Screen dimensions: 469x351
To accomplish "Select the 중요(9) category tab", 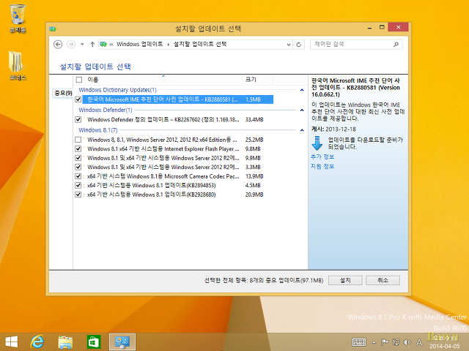I will click(x=63, y=93).
